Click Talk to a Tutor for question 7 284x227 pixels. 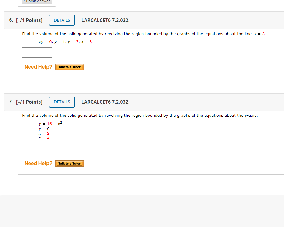[69, 163]
